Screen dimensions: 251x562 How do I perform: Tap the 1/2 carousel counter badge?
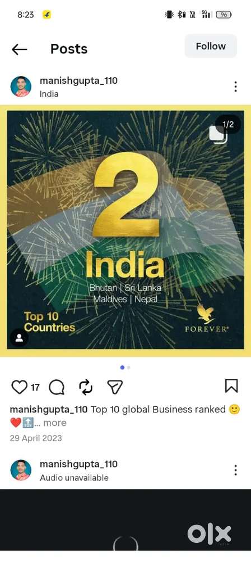coord(228,124)
